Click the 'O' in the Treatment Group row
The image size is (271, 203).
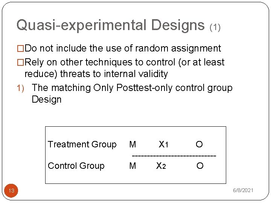199,144
